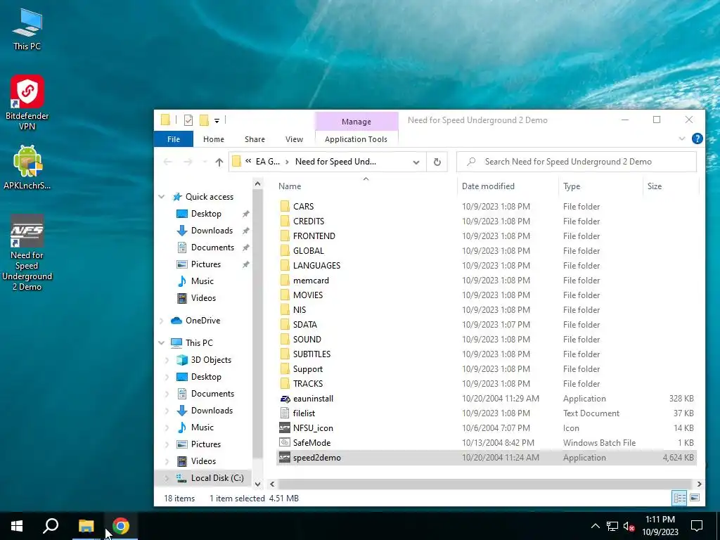Viewport: 720px width, 540px height.
Task: Open taskbar Search
Action: coord(51,526)
